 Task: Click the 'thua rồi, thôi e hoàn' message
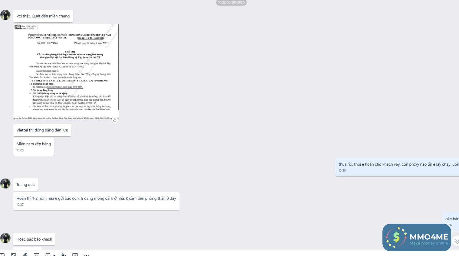(397, 167)
